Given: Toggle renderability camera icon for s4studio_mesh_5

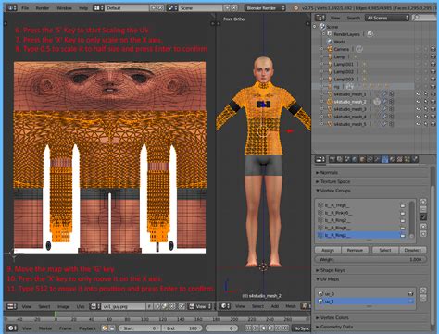Looking at the screenshot, I should pyautogui.click(x=433, y=124).
